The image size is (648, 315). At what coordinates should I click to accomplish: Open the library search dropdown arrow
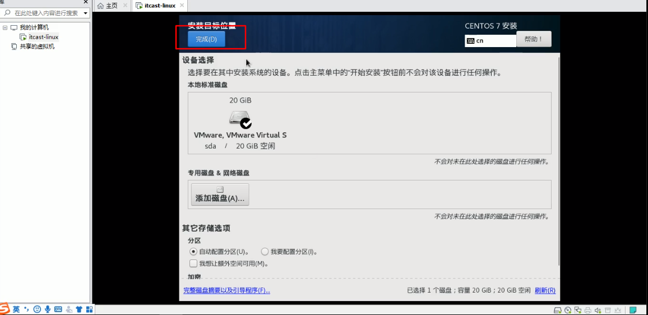[x=86, y=13]
